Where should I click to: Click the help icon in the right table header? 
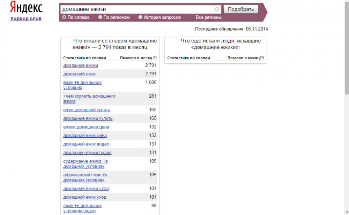coord(262,58)
